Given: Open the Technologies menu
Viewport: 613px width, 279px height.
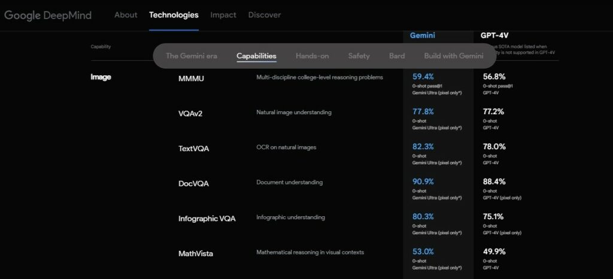Looking at the screenshot, I should [x=174, y=15].
